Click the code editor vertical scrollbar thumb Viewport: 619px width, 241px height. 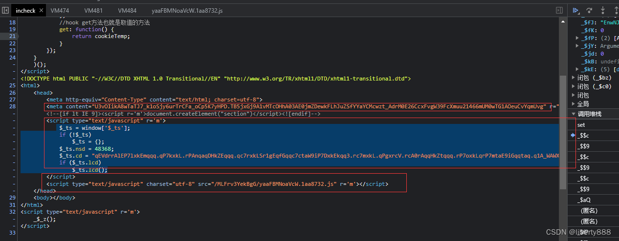(x=563, y=132)
